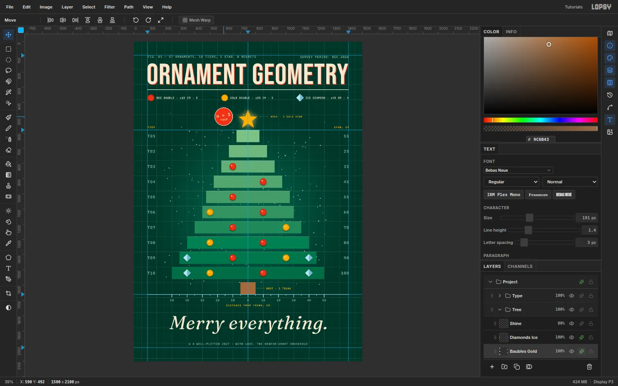Select the Magic Wand tool
Viewport: 618px width, 386px height.
tap(8, 92)
